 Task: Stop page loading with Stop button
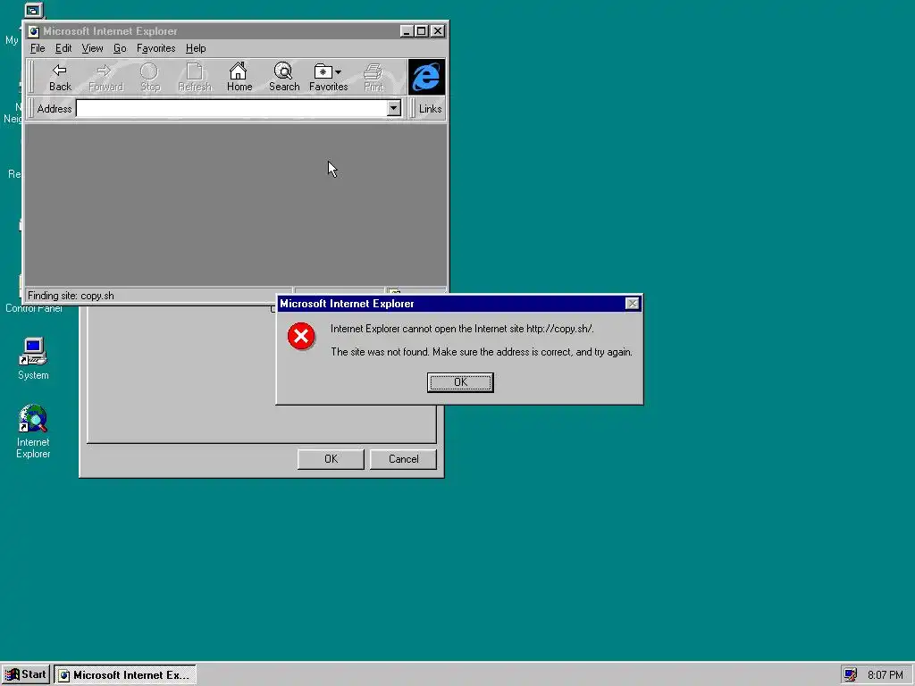tap(150, 78)
